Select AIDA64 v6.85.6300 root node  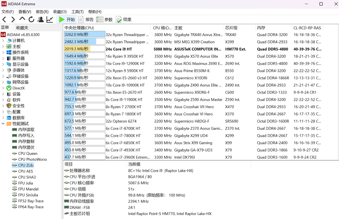coord(20,35)
